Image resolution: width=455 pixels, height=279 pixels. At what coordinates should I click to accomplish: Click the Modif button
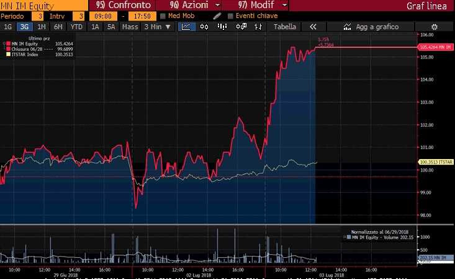[x=256, y=5]
